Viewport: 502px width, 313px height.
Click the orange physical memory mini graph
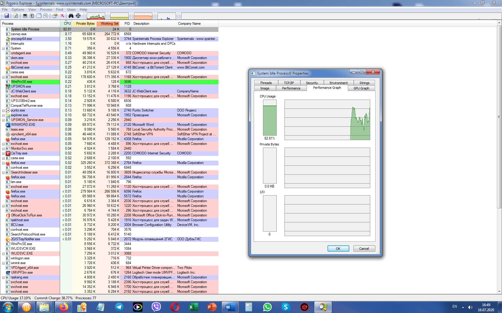(143, 16)
